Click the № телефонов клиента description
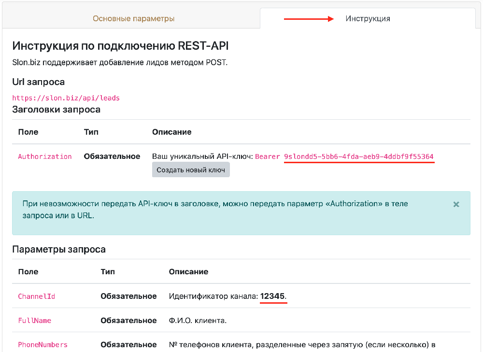This screenshot has height=352, width=483. [302, 344]
